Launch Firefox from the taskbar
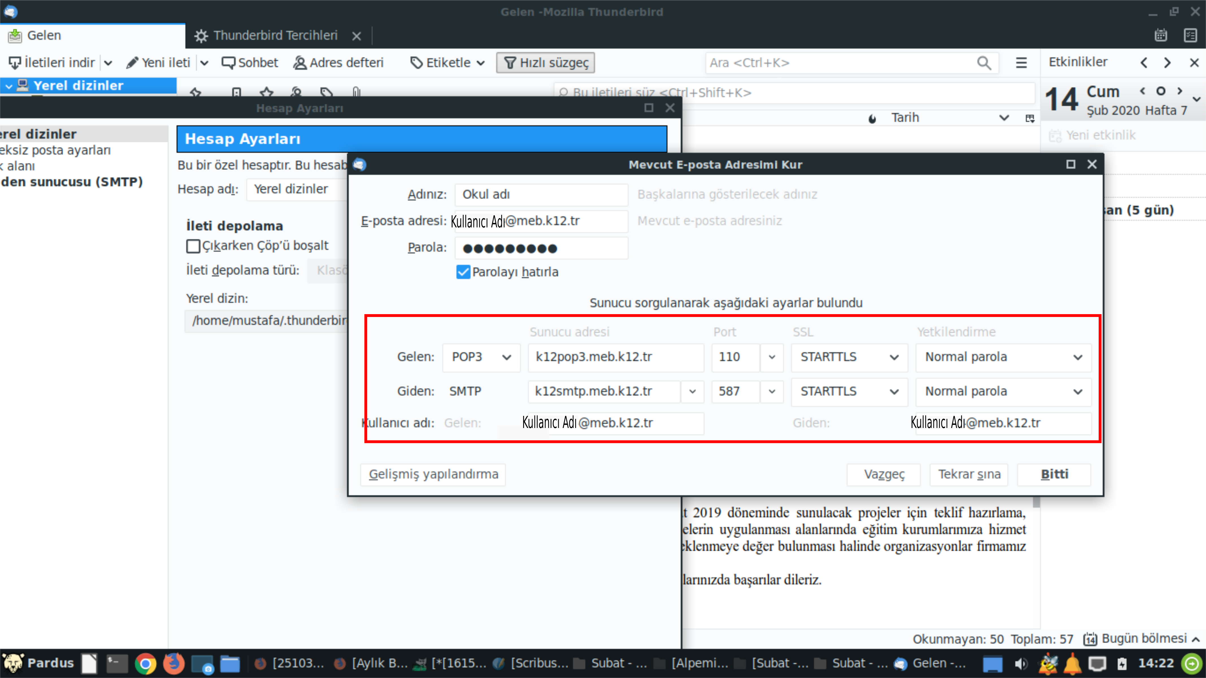The image size is (1206, 678). (x=174, y=663)
